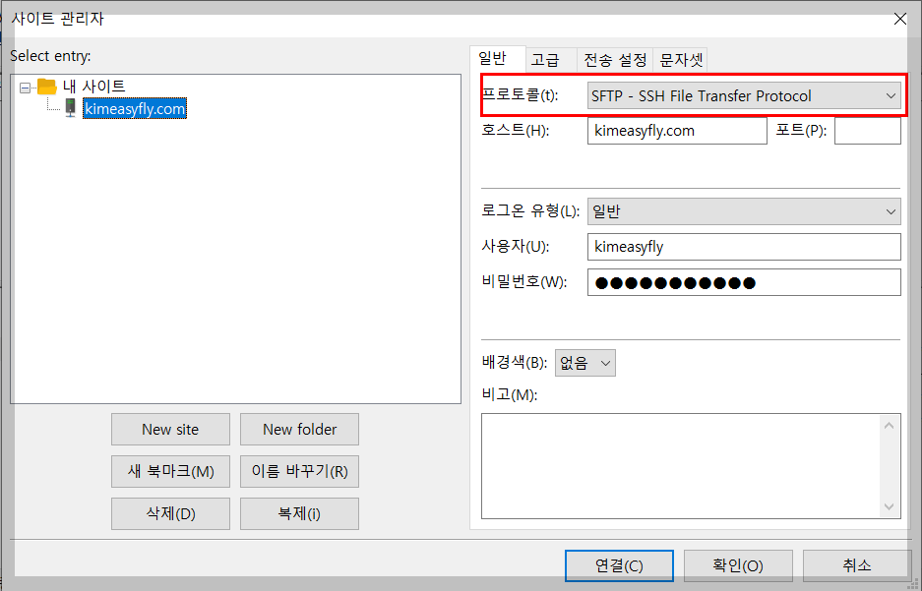This screenshot has width=922, height=591.
Task: Select the 내 사이트 folder label
Action: pyautogui.click(x=94, y=87)
